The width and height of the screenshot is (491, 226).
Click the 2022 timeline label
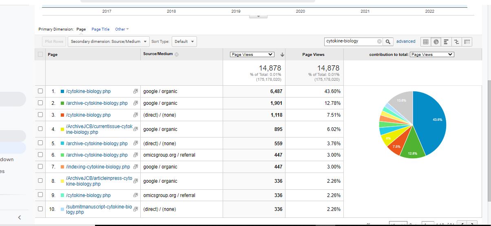430,11
